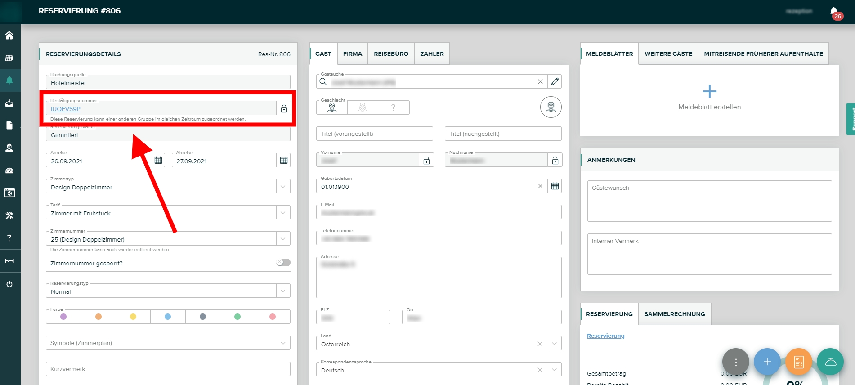Click the pencil edit icon in Gastsuche
Viewport: 855px width, 385px height.
555,81
